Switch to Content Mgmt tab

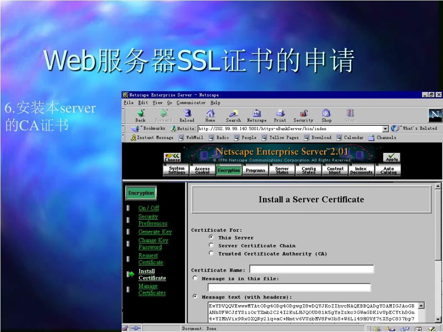335,170
